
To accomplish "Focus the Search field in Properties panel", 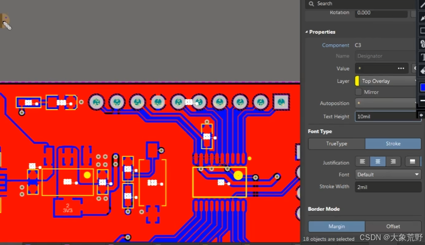I will [361, 4].
